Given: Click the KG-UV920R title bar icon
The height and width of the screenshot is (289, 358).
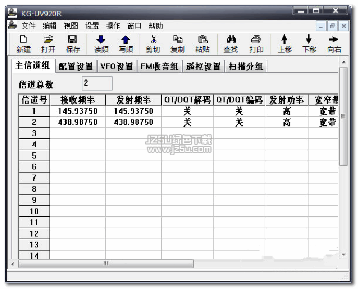Looking at the screenshot, I should pyautogui.click(x=13, y=13).
